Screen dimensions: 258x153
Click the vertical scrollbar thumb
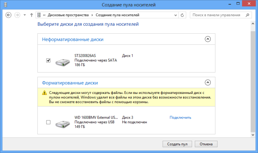[253, 81]
